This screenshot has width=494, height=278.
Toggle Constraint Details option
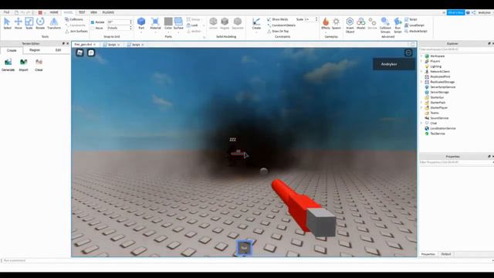pos(281,25)
